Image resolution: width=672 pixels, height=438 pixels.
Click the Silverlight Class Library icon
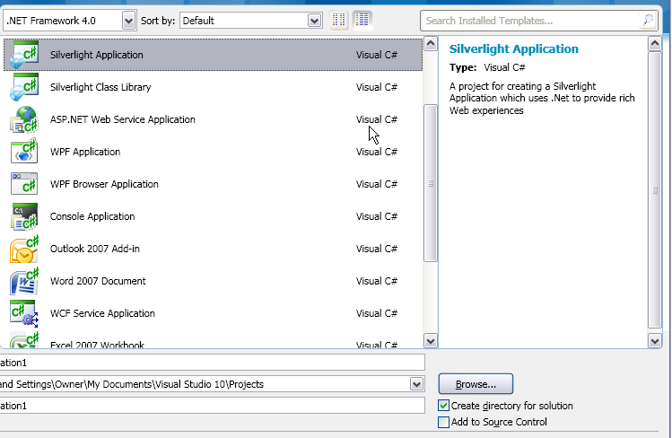[x=24, y=87]
